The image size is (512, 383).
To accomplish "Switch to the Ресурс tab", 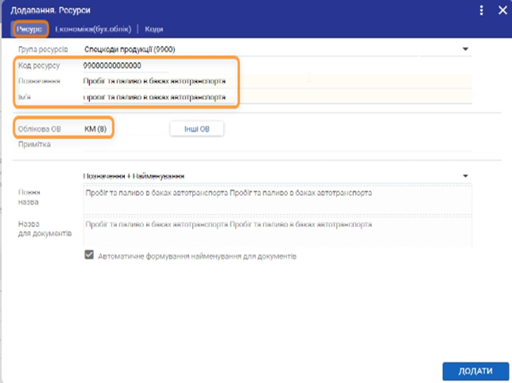I will (30, 29).
